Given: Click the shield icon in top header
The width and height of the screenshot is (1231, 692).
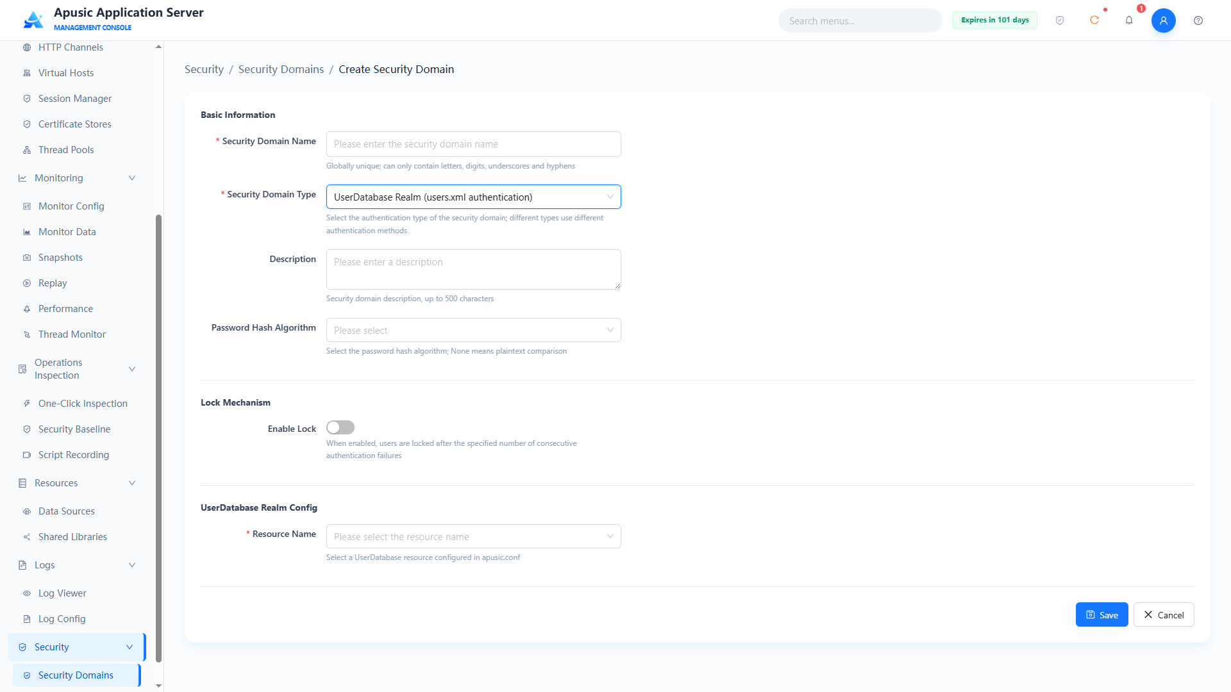Looking at the screenshot, I should (x=1060, y=21).
